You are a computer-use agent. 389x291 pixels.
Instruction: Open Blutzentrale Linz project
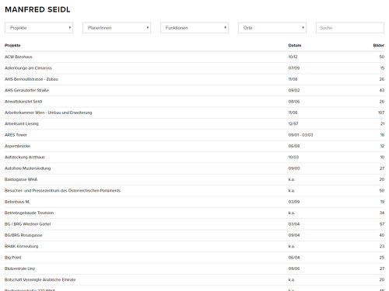[19, 268]
